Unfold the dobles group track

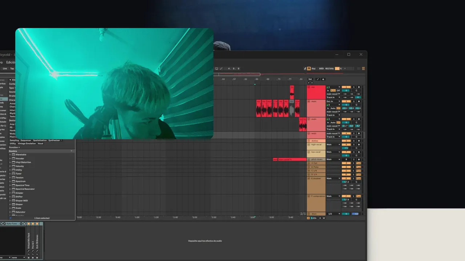(x=309, y=141)
